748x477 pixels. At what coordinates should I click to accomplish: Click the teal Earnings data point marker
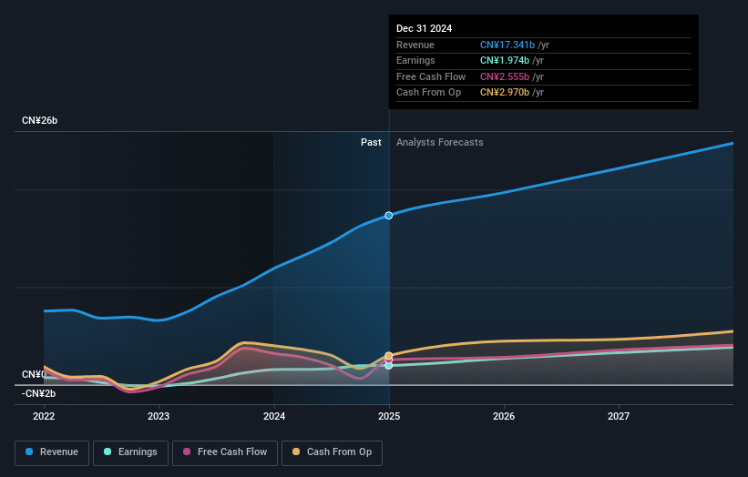point(389,366)
